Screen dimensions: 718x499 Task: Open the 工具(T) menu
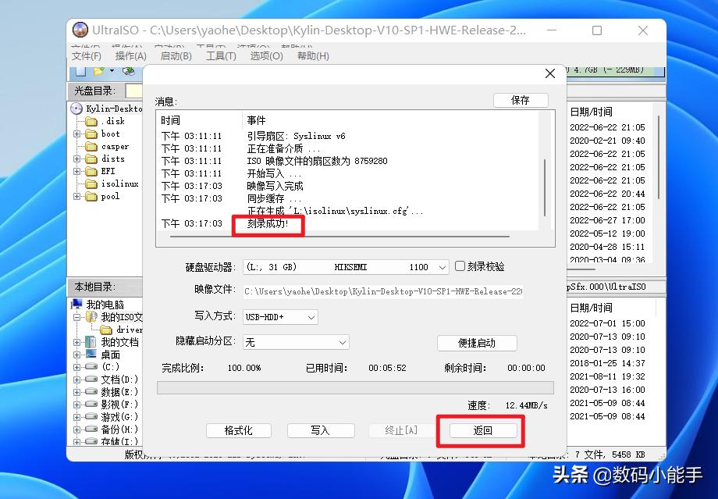[x=220, y=55]
